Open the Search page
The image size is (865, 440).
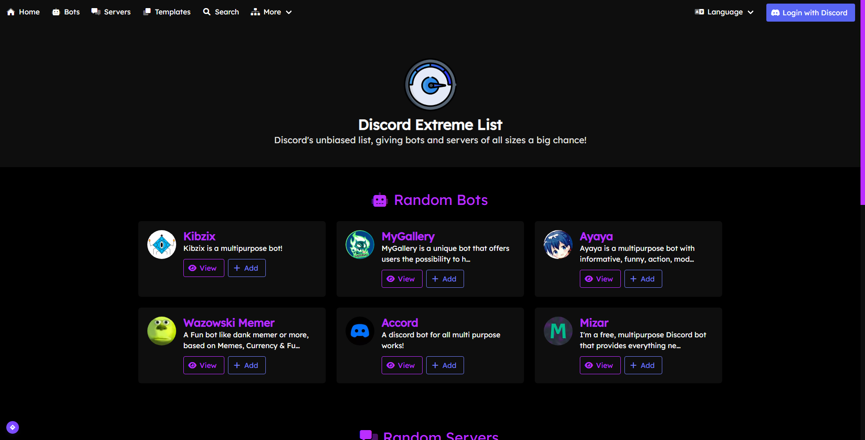[x=221, y=12]
